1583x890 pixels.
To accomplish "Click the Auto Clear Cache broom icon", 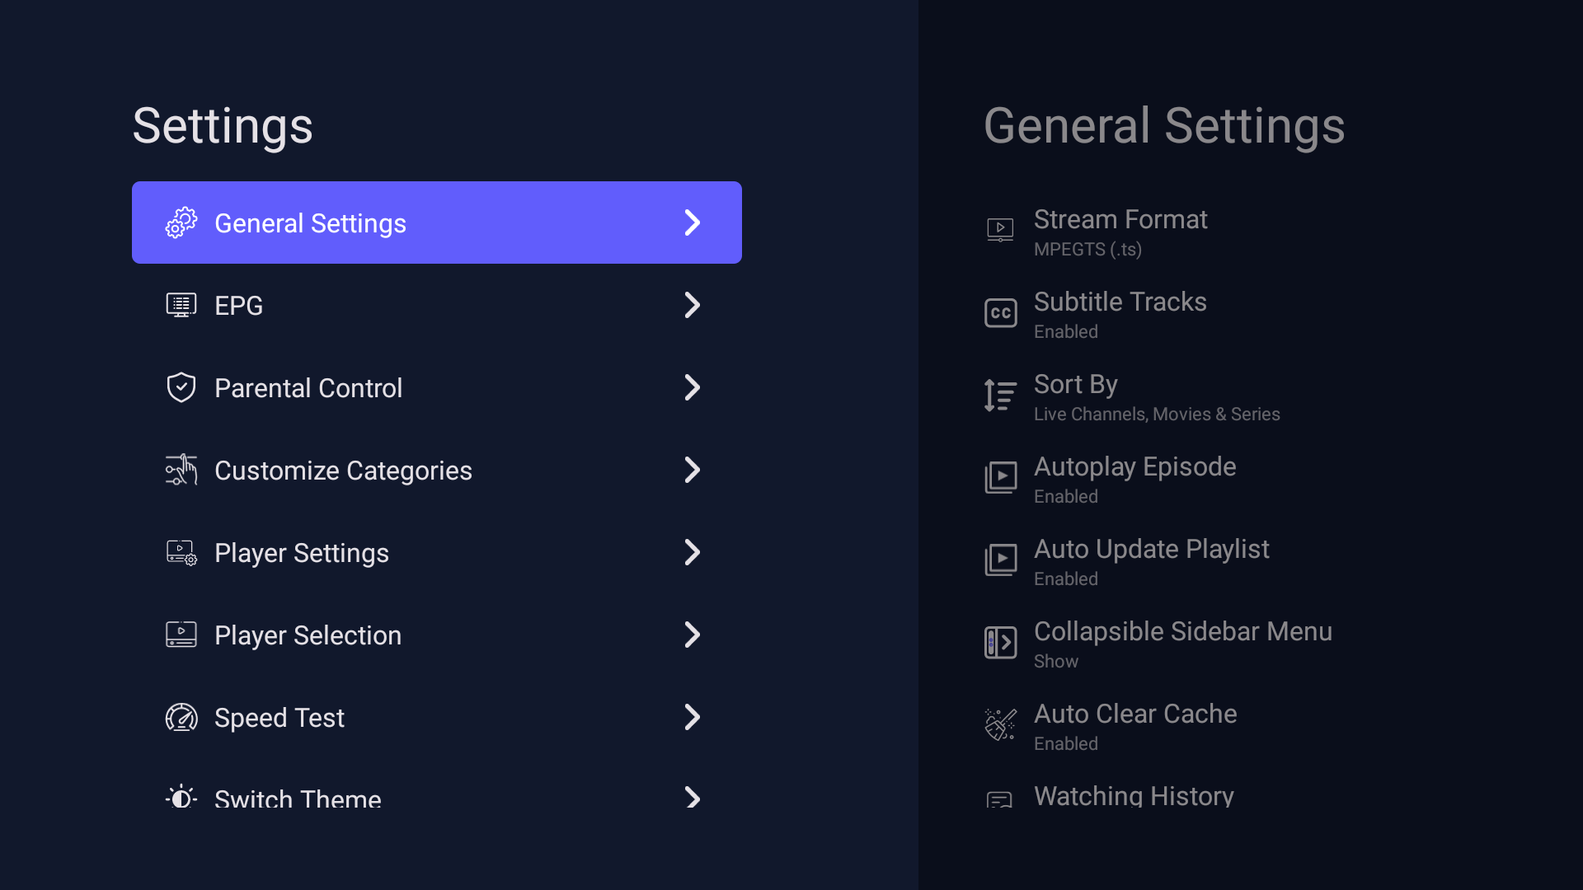I will [1000, 725].
